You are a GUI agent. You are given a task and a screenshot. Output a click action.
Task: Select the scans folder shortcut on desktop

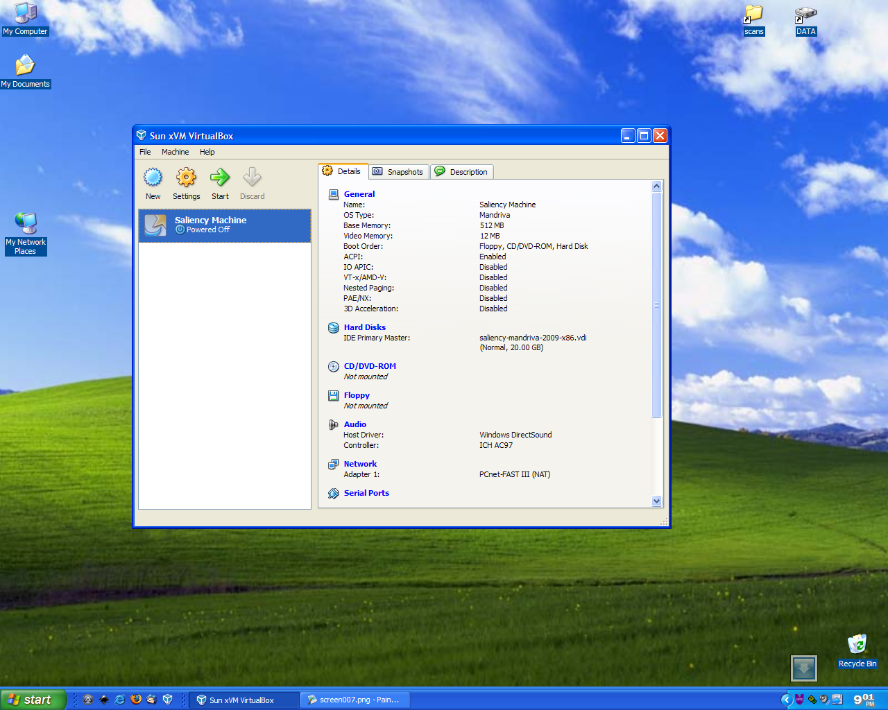click(x=753, y=20)
